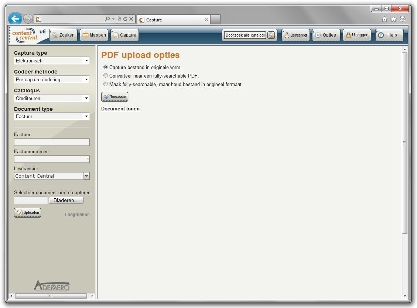
Task: Click the Ademero logo
Action: (x=51, y=285)
